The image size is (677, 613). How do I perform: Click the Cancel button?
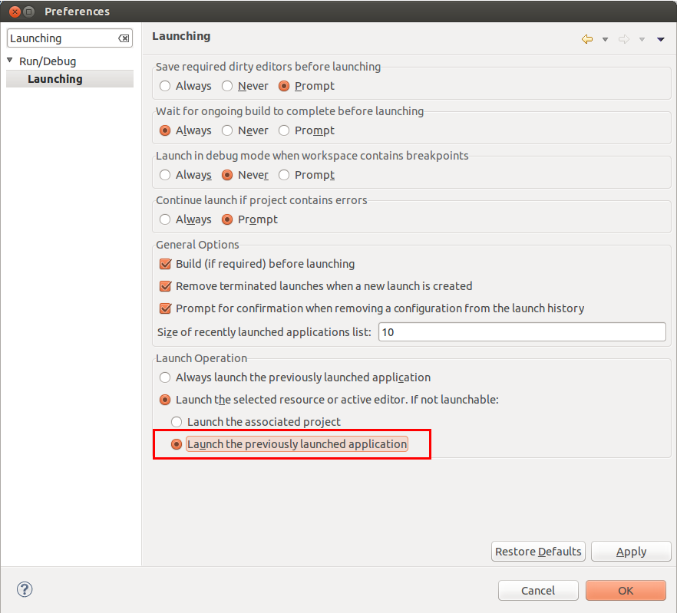[538, 590]
